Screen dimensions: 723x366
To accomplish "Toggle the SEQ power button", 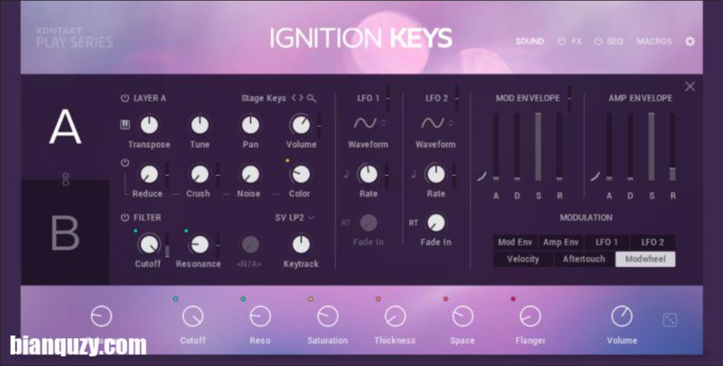I will point(598,41).
